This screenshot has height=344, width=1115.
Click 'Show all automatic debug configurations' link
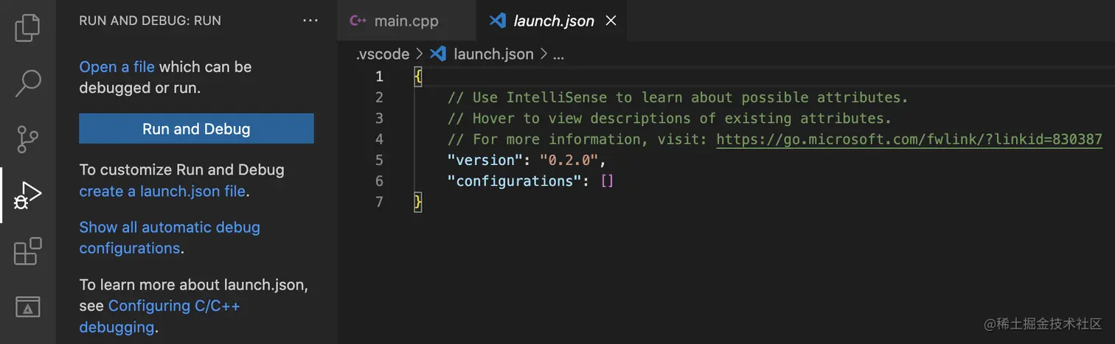pyautogui.click(x=170, y=237)
